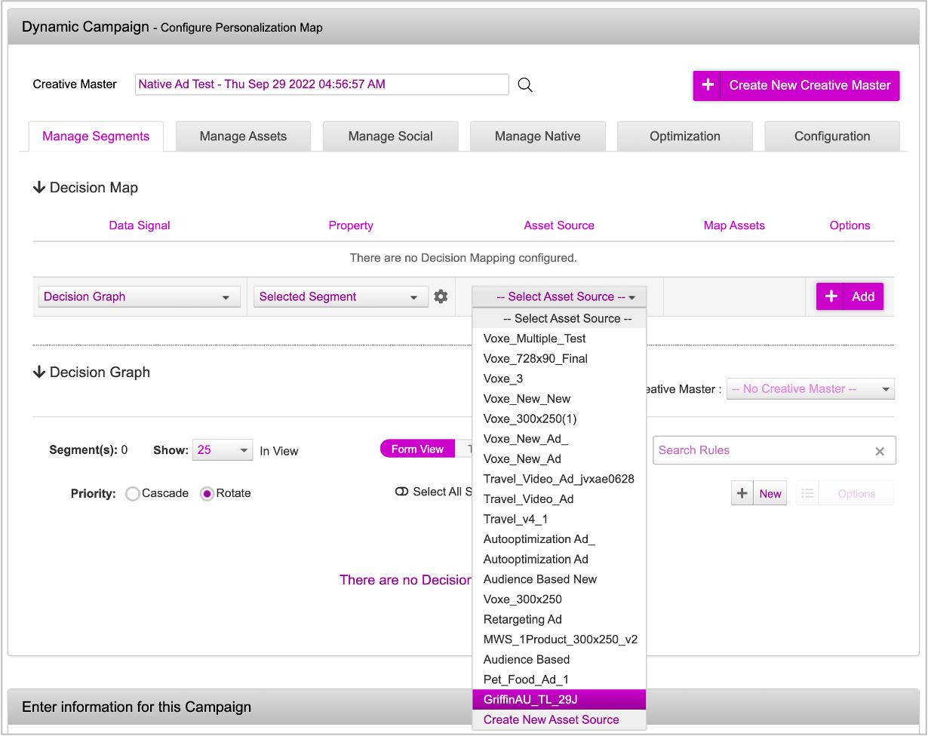Collapse the Decision Graph section arrow
This screenshot has height=736, width=928.
coord(39,373)
